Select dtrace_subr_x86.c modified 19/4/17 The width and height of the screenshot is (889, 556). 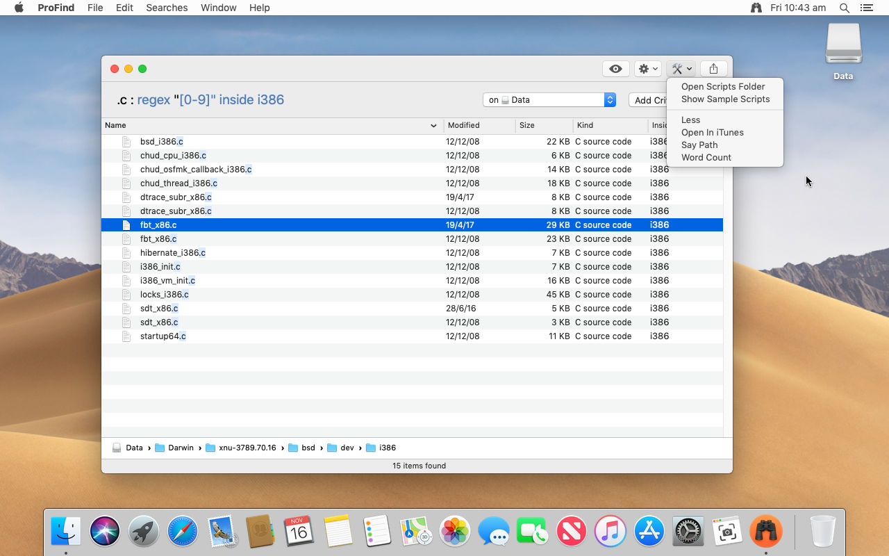412,197
